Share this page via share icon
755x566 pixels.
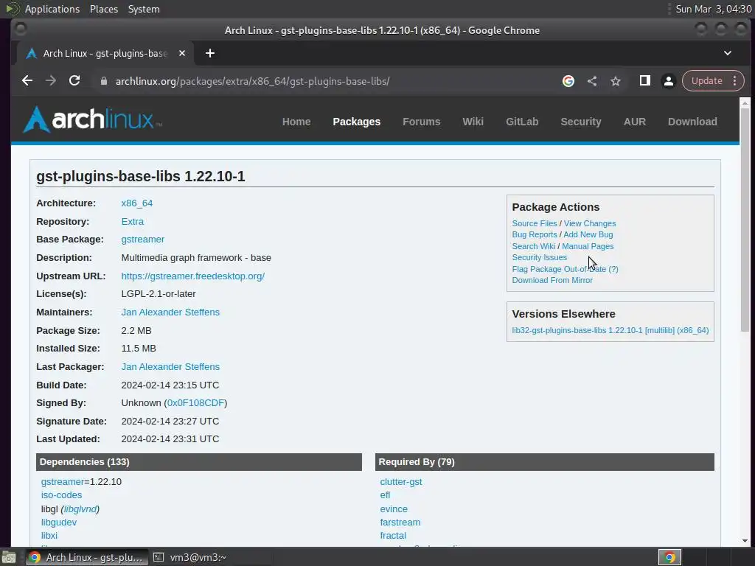(x=592, y=81)
